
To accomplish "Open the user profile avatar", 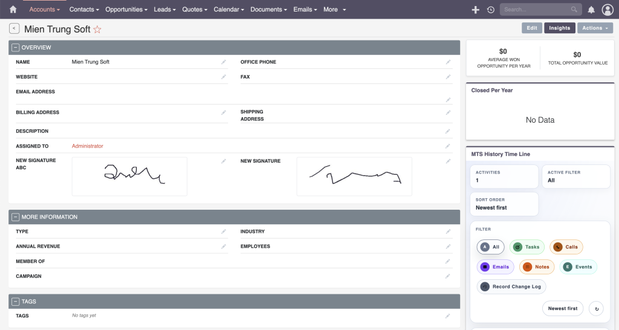I will [607, 10].
